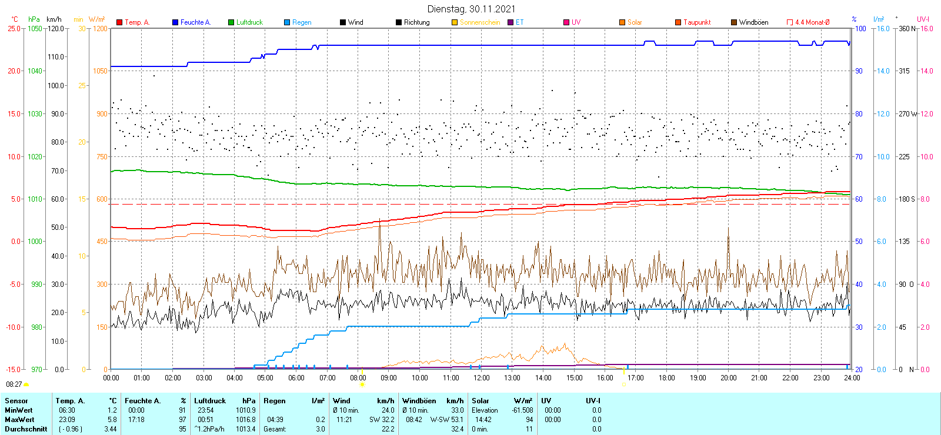Screen dimensions: 941x435
Task: Click the yellow Sonnenschein legend square
Action: click(x=455, y=22)
